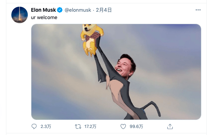The width and height of the screenshot is (212, 135).
Task: Click the blue verified badge
Action: click(60, 10)
